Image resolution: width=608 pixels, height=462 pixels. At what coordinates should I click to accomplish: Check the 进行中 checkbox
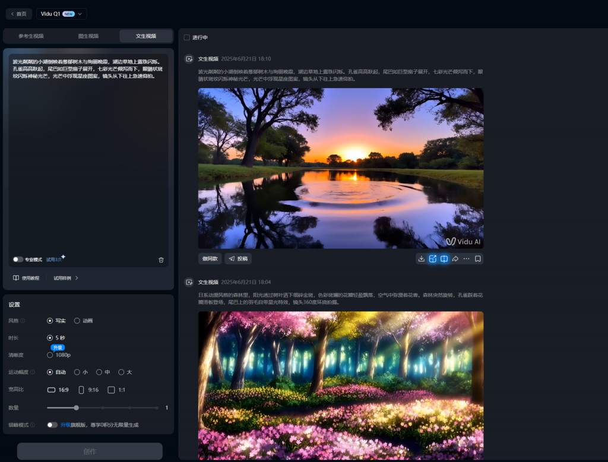coord(187,37)
